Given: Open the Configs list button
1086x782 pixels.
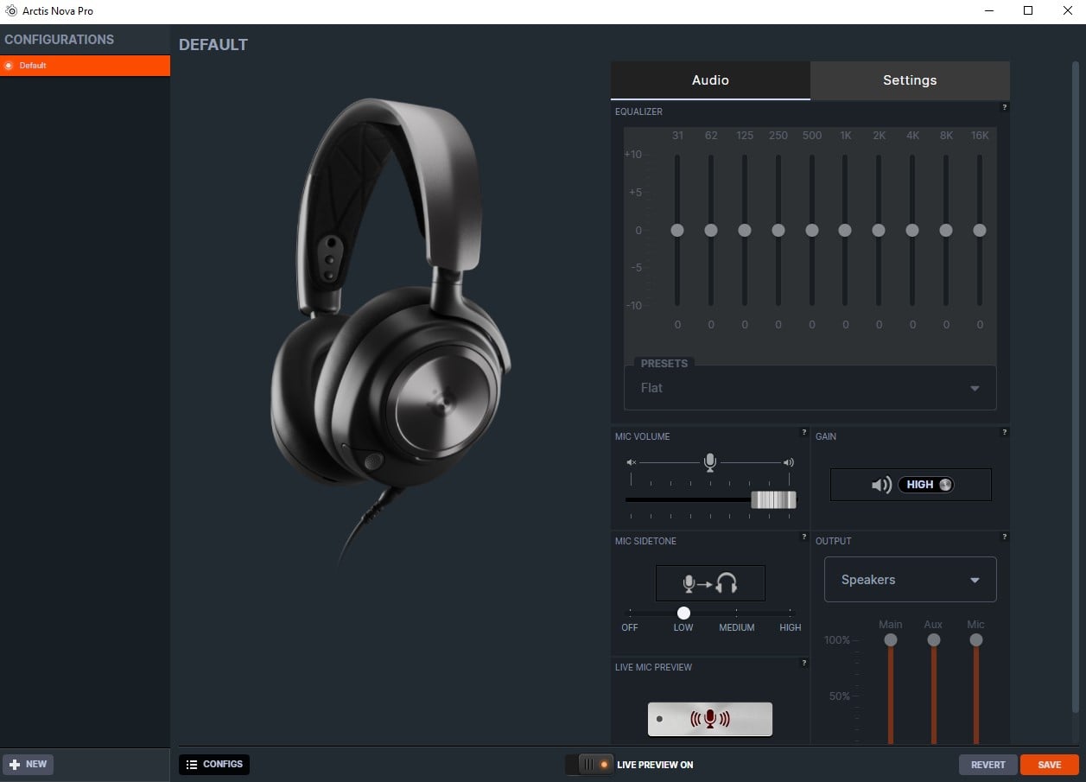Looking at the screenshot, I should [214, 765].
